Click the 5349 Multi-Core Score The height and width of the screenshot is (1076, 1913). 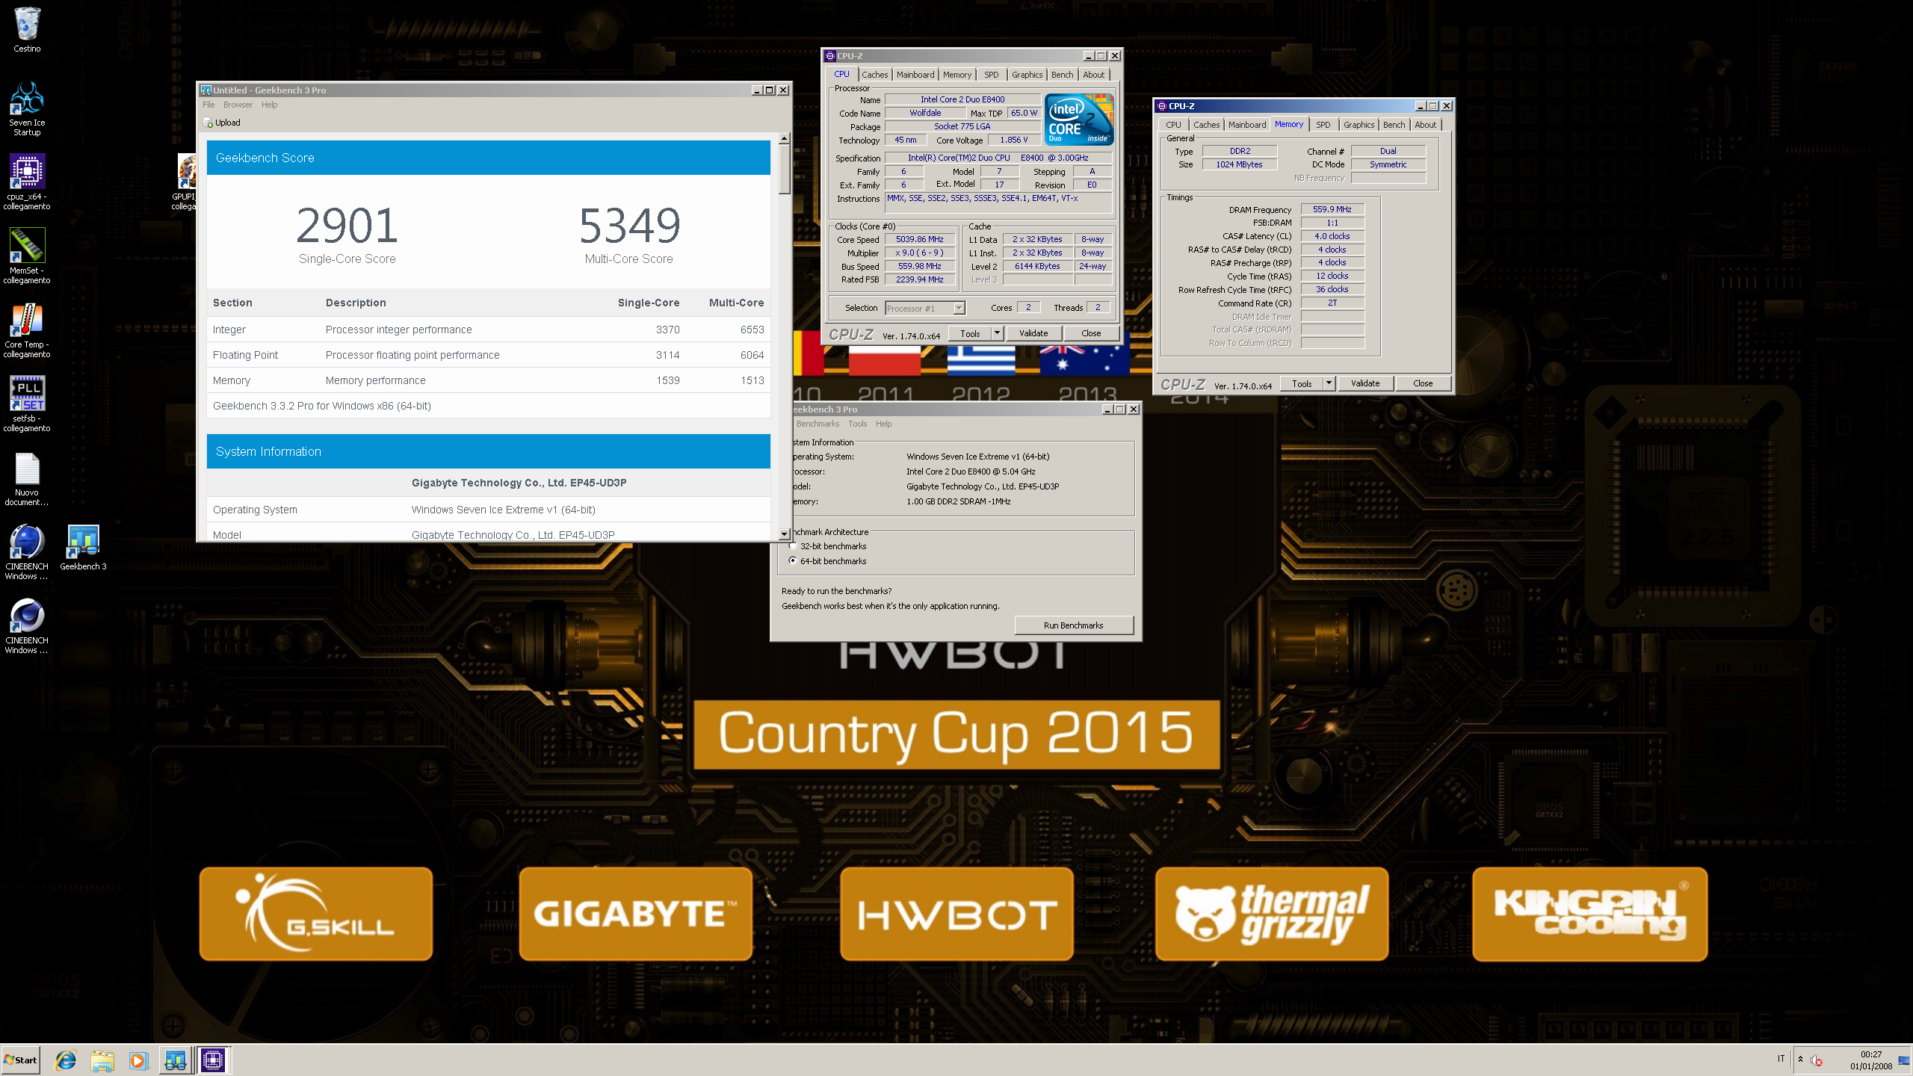click(629, 226)
